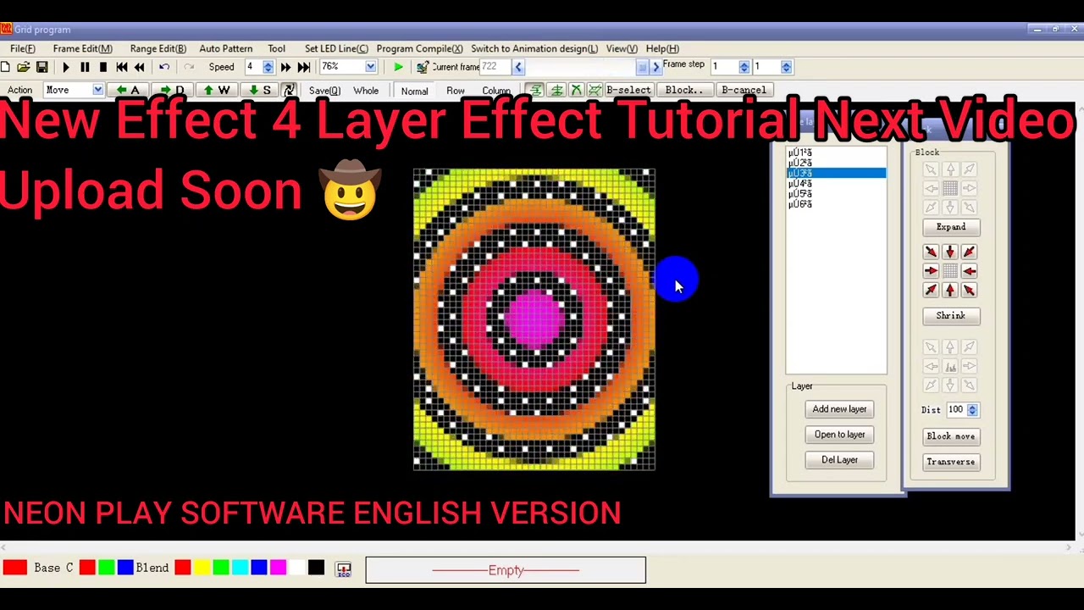Screen dimensions: 1084x610
Task: Select the Column range mode
Action: coord(496,91)
